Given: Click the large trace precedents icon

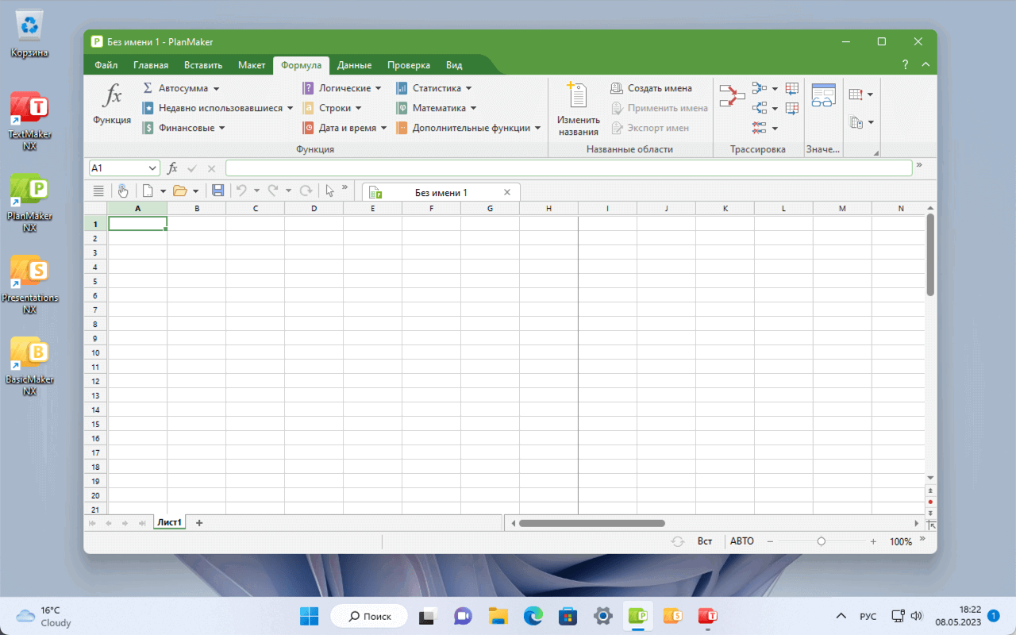Looking at the screenshot, I should 732,97.
